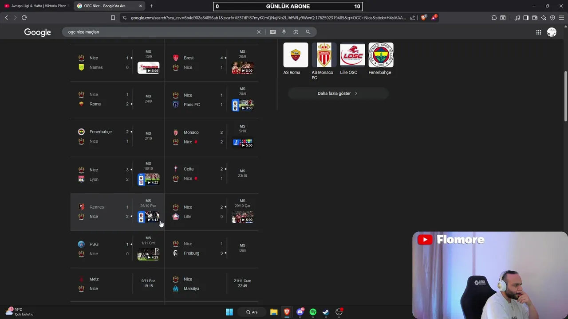Focus the Google search input field
The image size is (568, 319).
(160, 32)
